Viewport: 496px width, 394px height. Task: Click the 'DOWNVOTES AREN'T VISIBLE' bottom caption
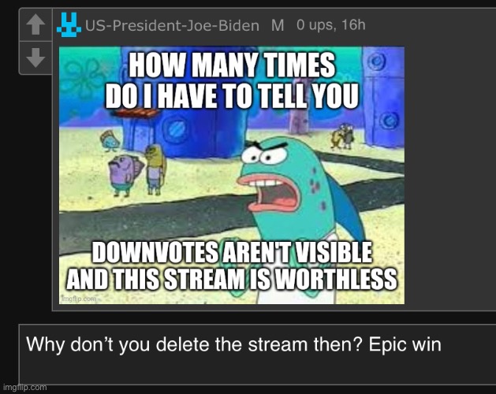232,252
